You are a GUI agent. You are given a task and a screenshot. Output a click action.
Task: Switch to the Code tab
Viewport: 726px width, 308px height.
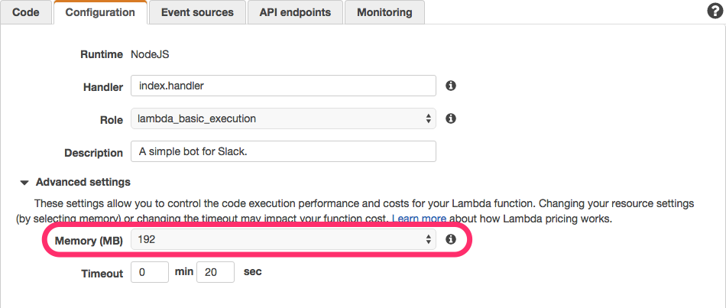pos(26,12)
